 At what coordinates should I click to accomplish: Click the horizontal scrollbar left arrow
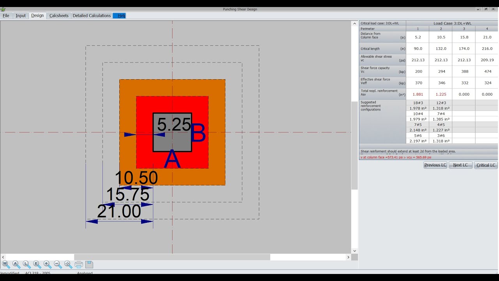tap(3, 257)
